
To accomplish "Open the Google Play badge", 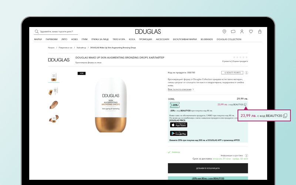I will 179,134.
